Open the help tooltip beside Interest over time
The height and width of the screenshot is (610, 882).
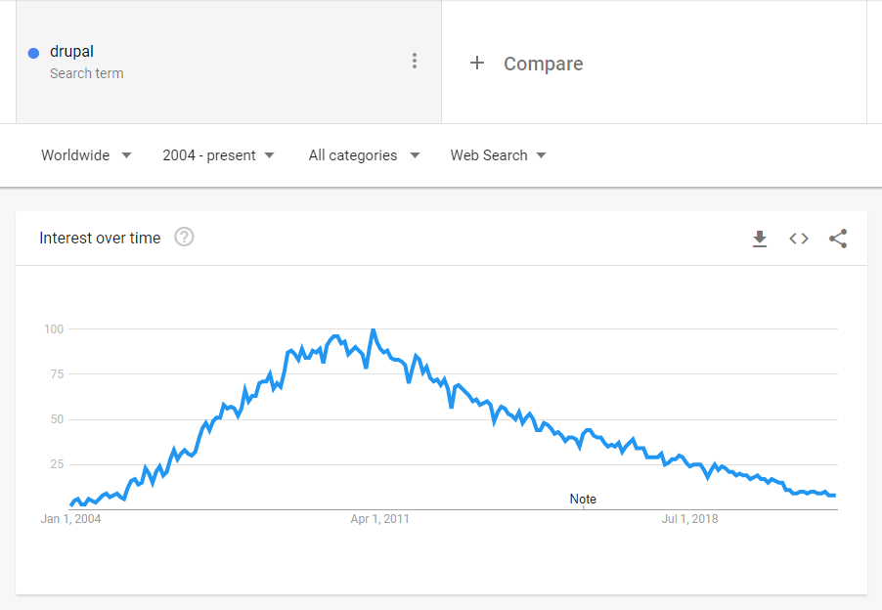(x=184, y=237)
